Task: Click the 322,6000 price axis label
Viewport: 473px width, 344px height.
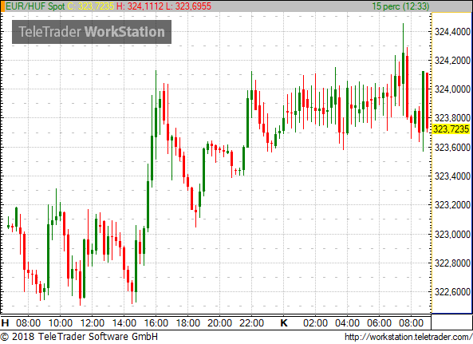Action: (452, 292)
